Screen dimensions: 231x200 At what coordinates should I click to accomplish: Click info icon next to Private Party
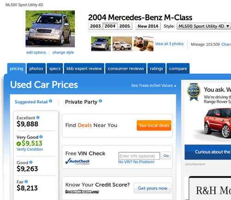pyautogui.click(x=100, y=101)
